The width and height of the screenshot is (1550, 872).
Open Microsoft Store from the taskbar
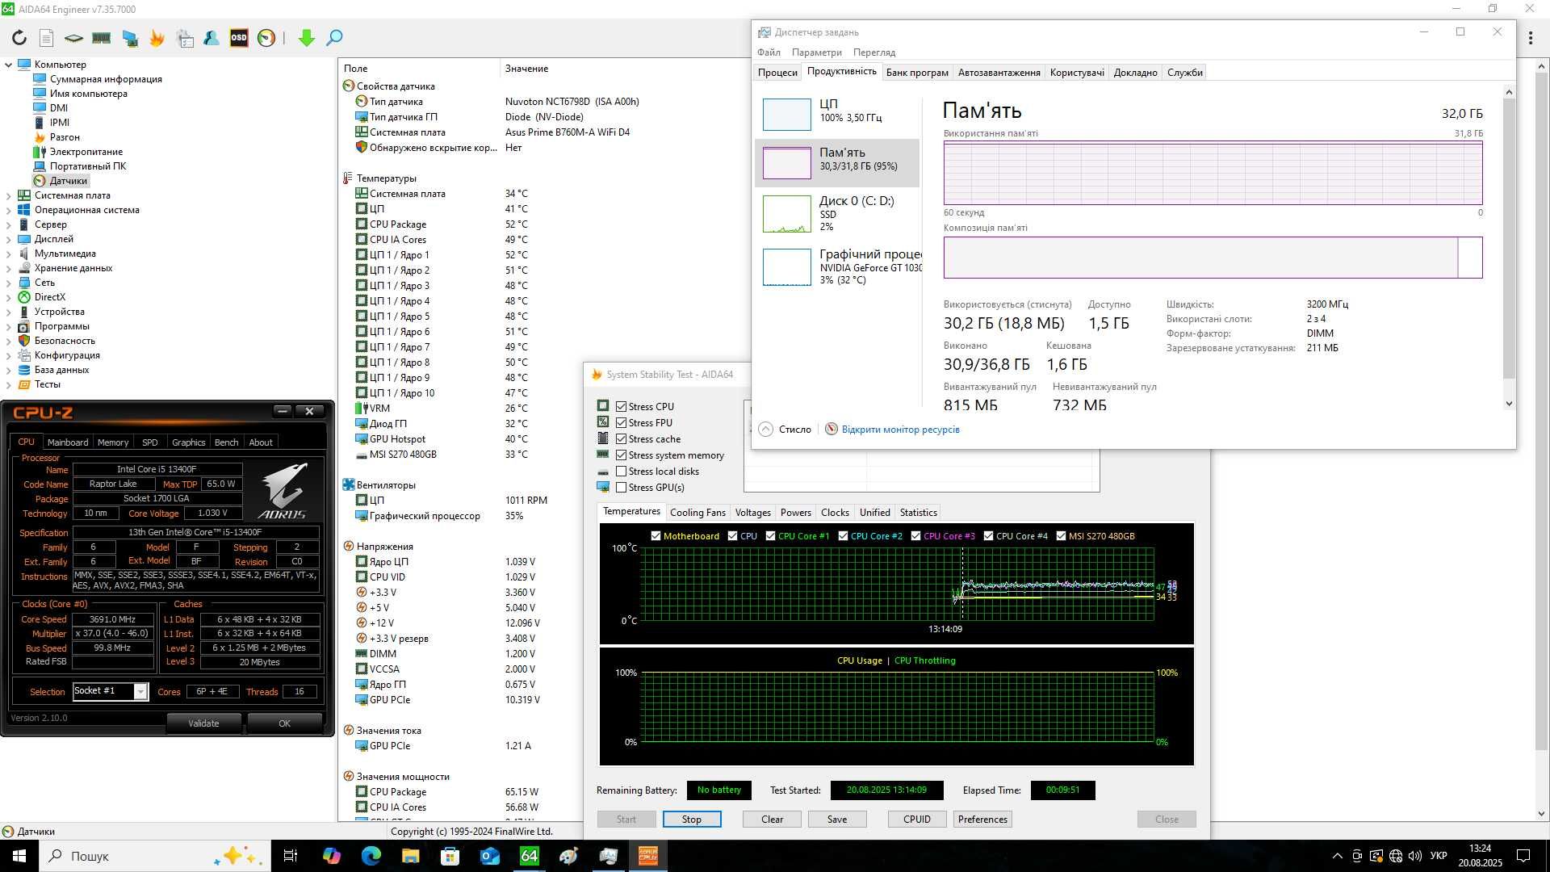tap(450, 856)
